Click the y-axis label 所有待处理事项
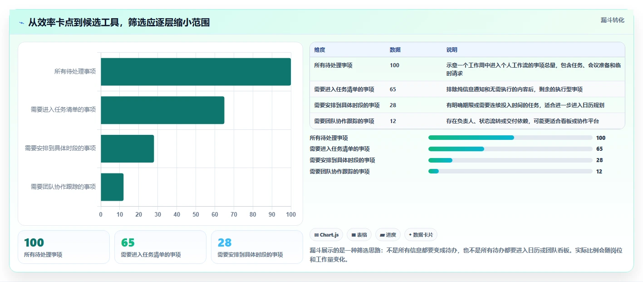 75,71
